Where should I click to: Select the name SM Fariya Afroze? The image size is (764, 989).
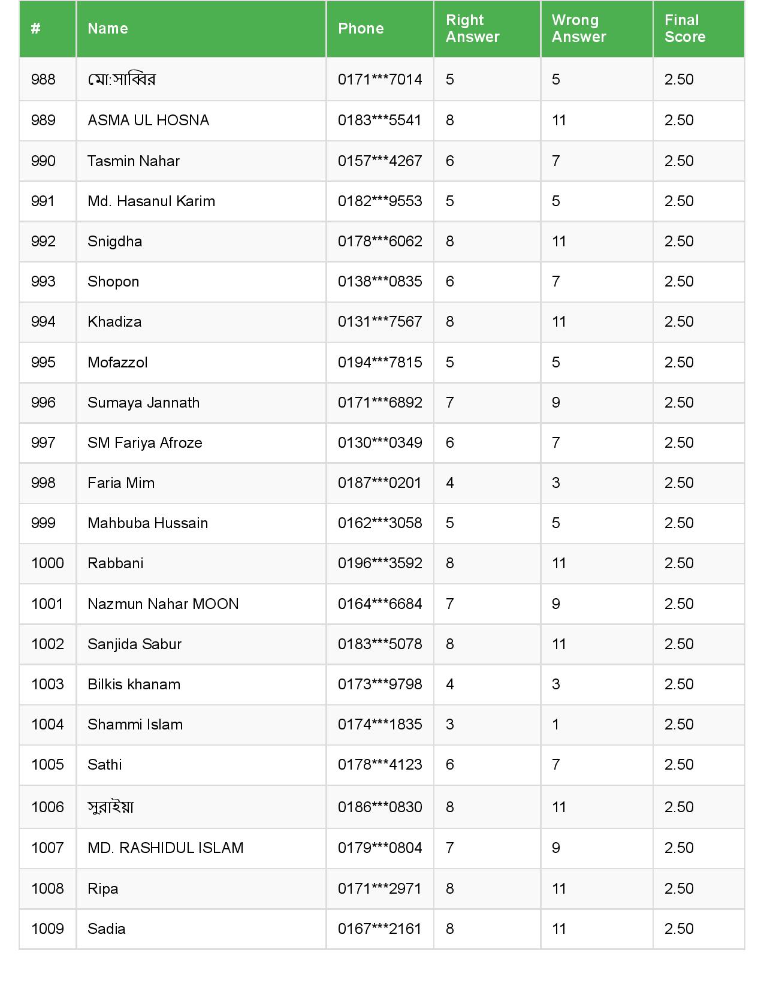(x=145, y=443)
